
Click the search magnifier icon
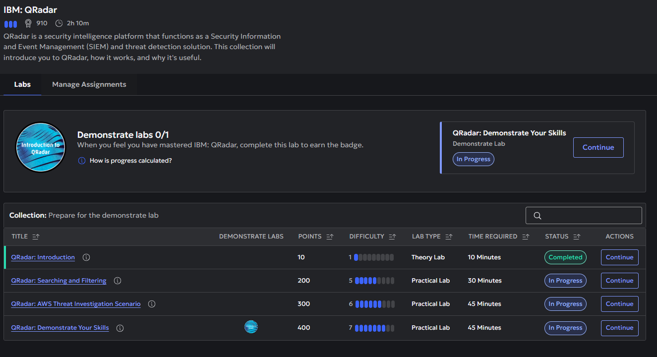(x=537, y=216)
